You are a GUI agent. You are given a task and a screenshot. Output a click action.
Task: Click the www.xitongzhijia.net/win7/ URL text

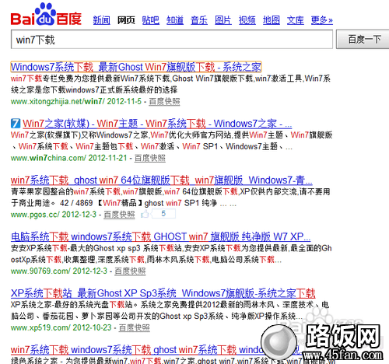tap(58, 101)
